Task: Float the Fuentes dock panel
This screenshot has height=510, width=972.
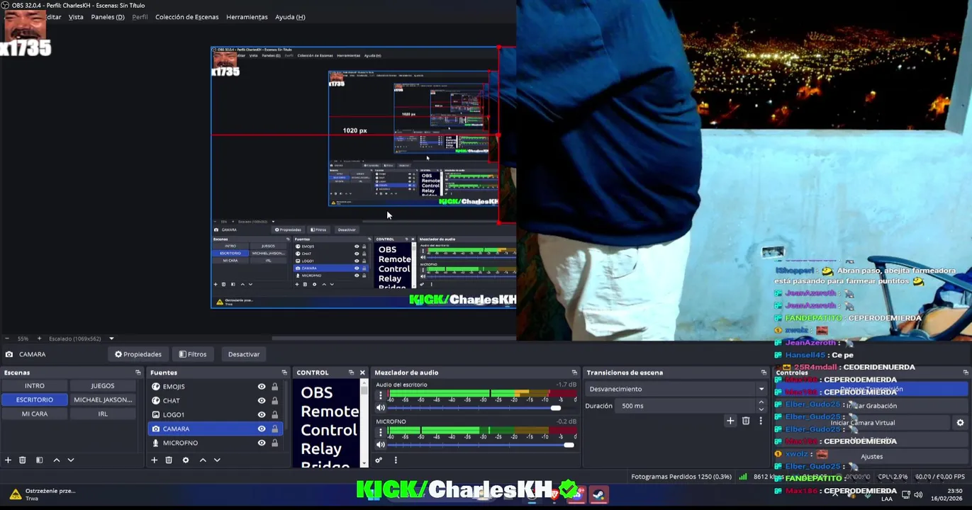Action: click(284, 373)
